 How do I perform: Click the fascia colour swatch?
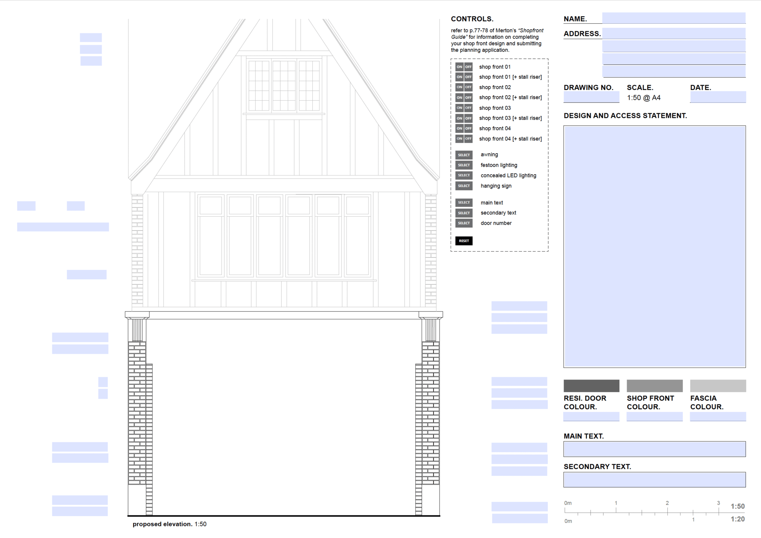point(718,385)
